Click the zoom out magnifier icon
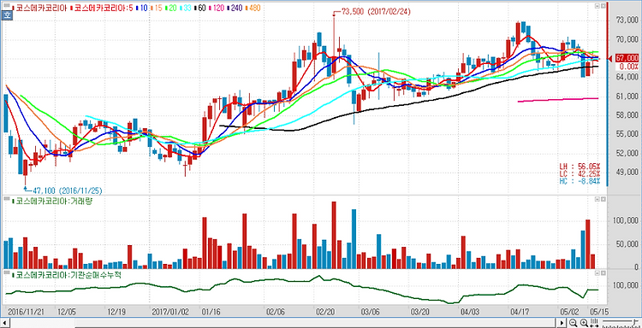 tap(573, 322)
